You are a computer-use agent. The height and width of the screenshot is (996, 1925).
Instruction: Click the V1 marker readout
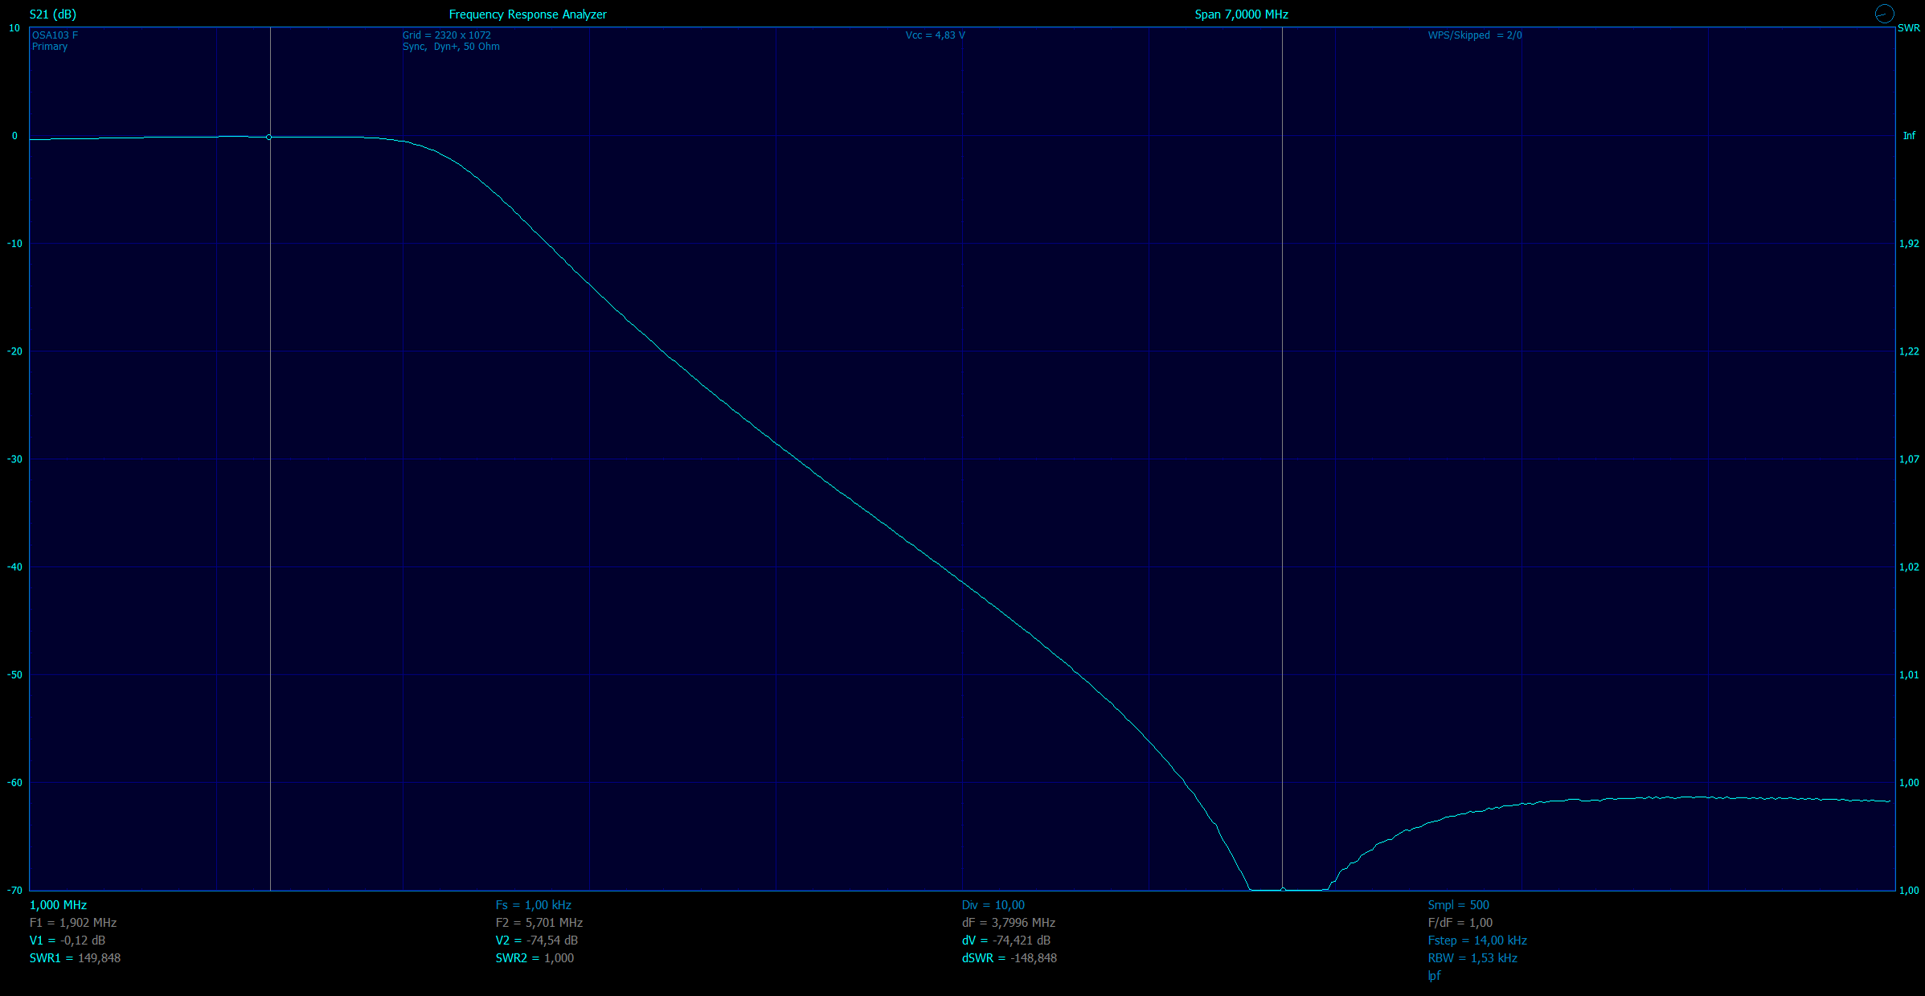[68, 941]
